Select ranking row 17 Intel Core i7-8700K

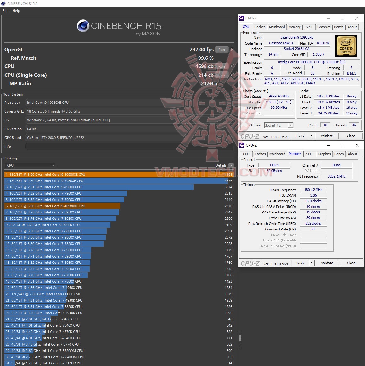[119, 275]
